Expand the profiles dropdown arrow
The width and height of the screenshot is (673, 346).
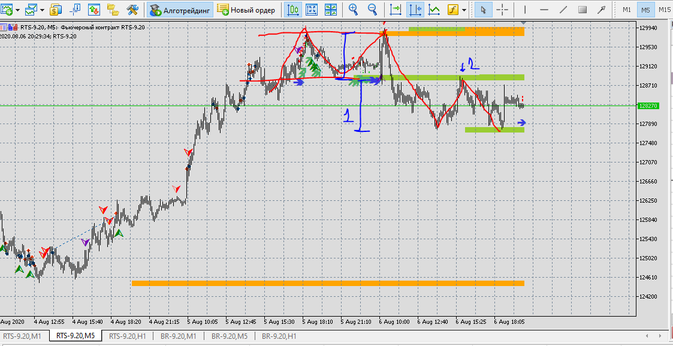click(x=42, y=10)
